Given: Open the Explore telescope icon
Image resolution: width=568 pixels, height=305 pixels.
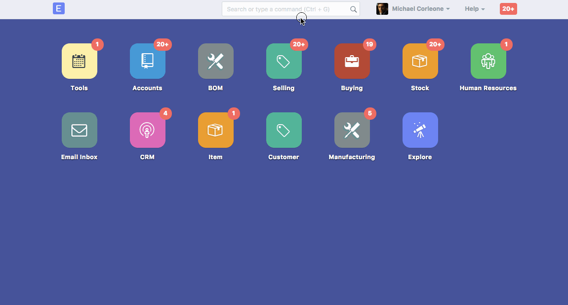Looking at the screenshot, I should tap(420, 130).
